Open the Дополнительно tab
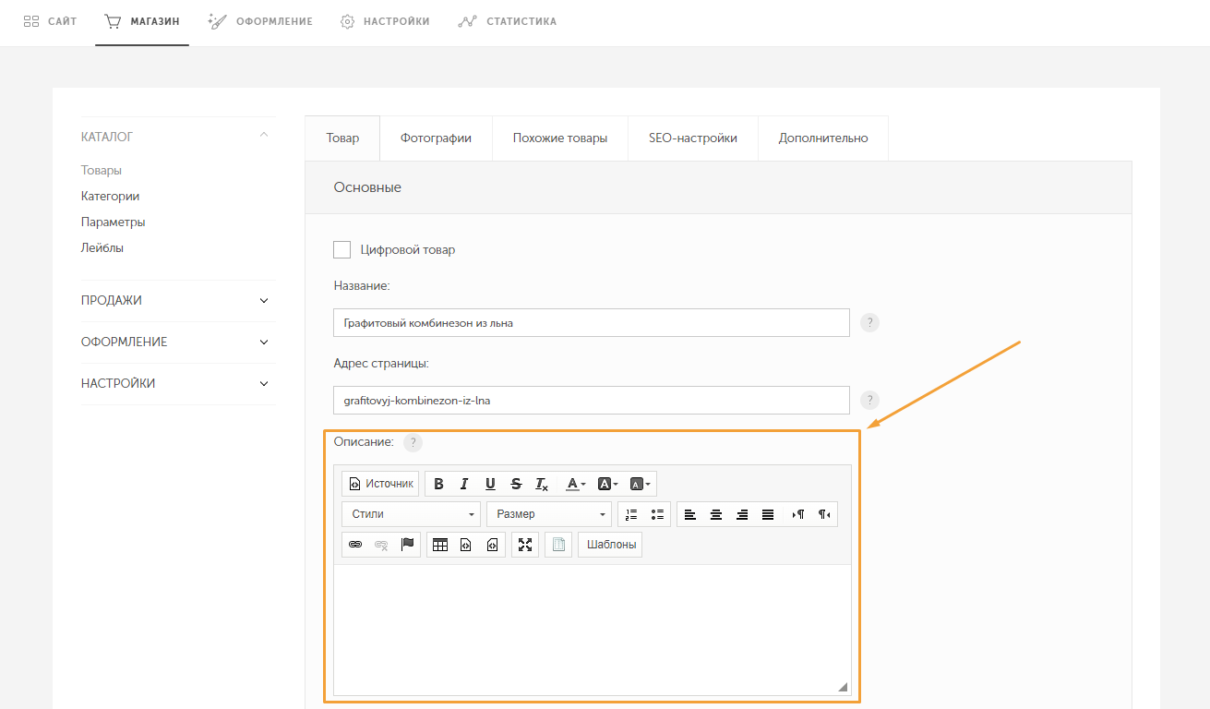Viewport: 1210px width, 709px height. click(823, 138)
